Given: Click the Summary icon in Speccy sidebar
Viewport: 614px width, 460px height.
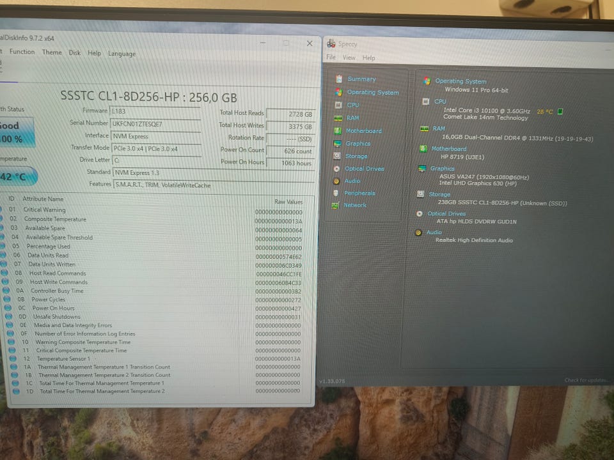Looking at the screenshot, I should click(339, 79).
